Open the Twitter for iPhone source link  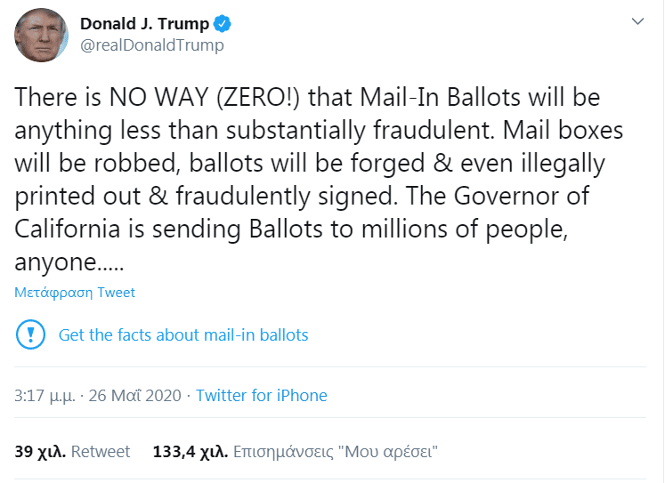(261, 396)
